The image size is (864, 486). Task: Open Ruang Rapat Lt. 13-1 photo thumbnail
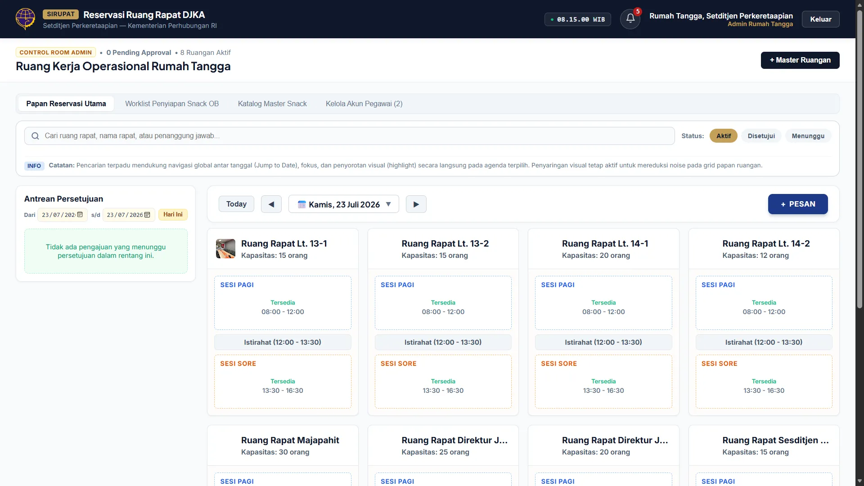click(x=225, y=248)
